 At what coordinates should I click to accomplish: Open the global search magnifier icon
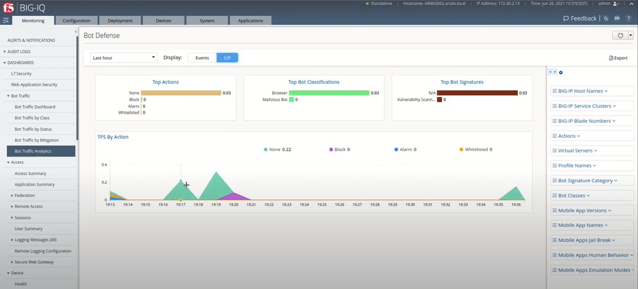(606, 19)
